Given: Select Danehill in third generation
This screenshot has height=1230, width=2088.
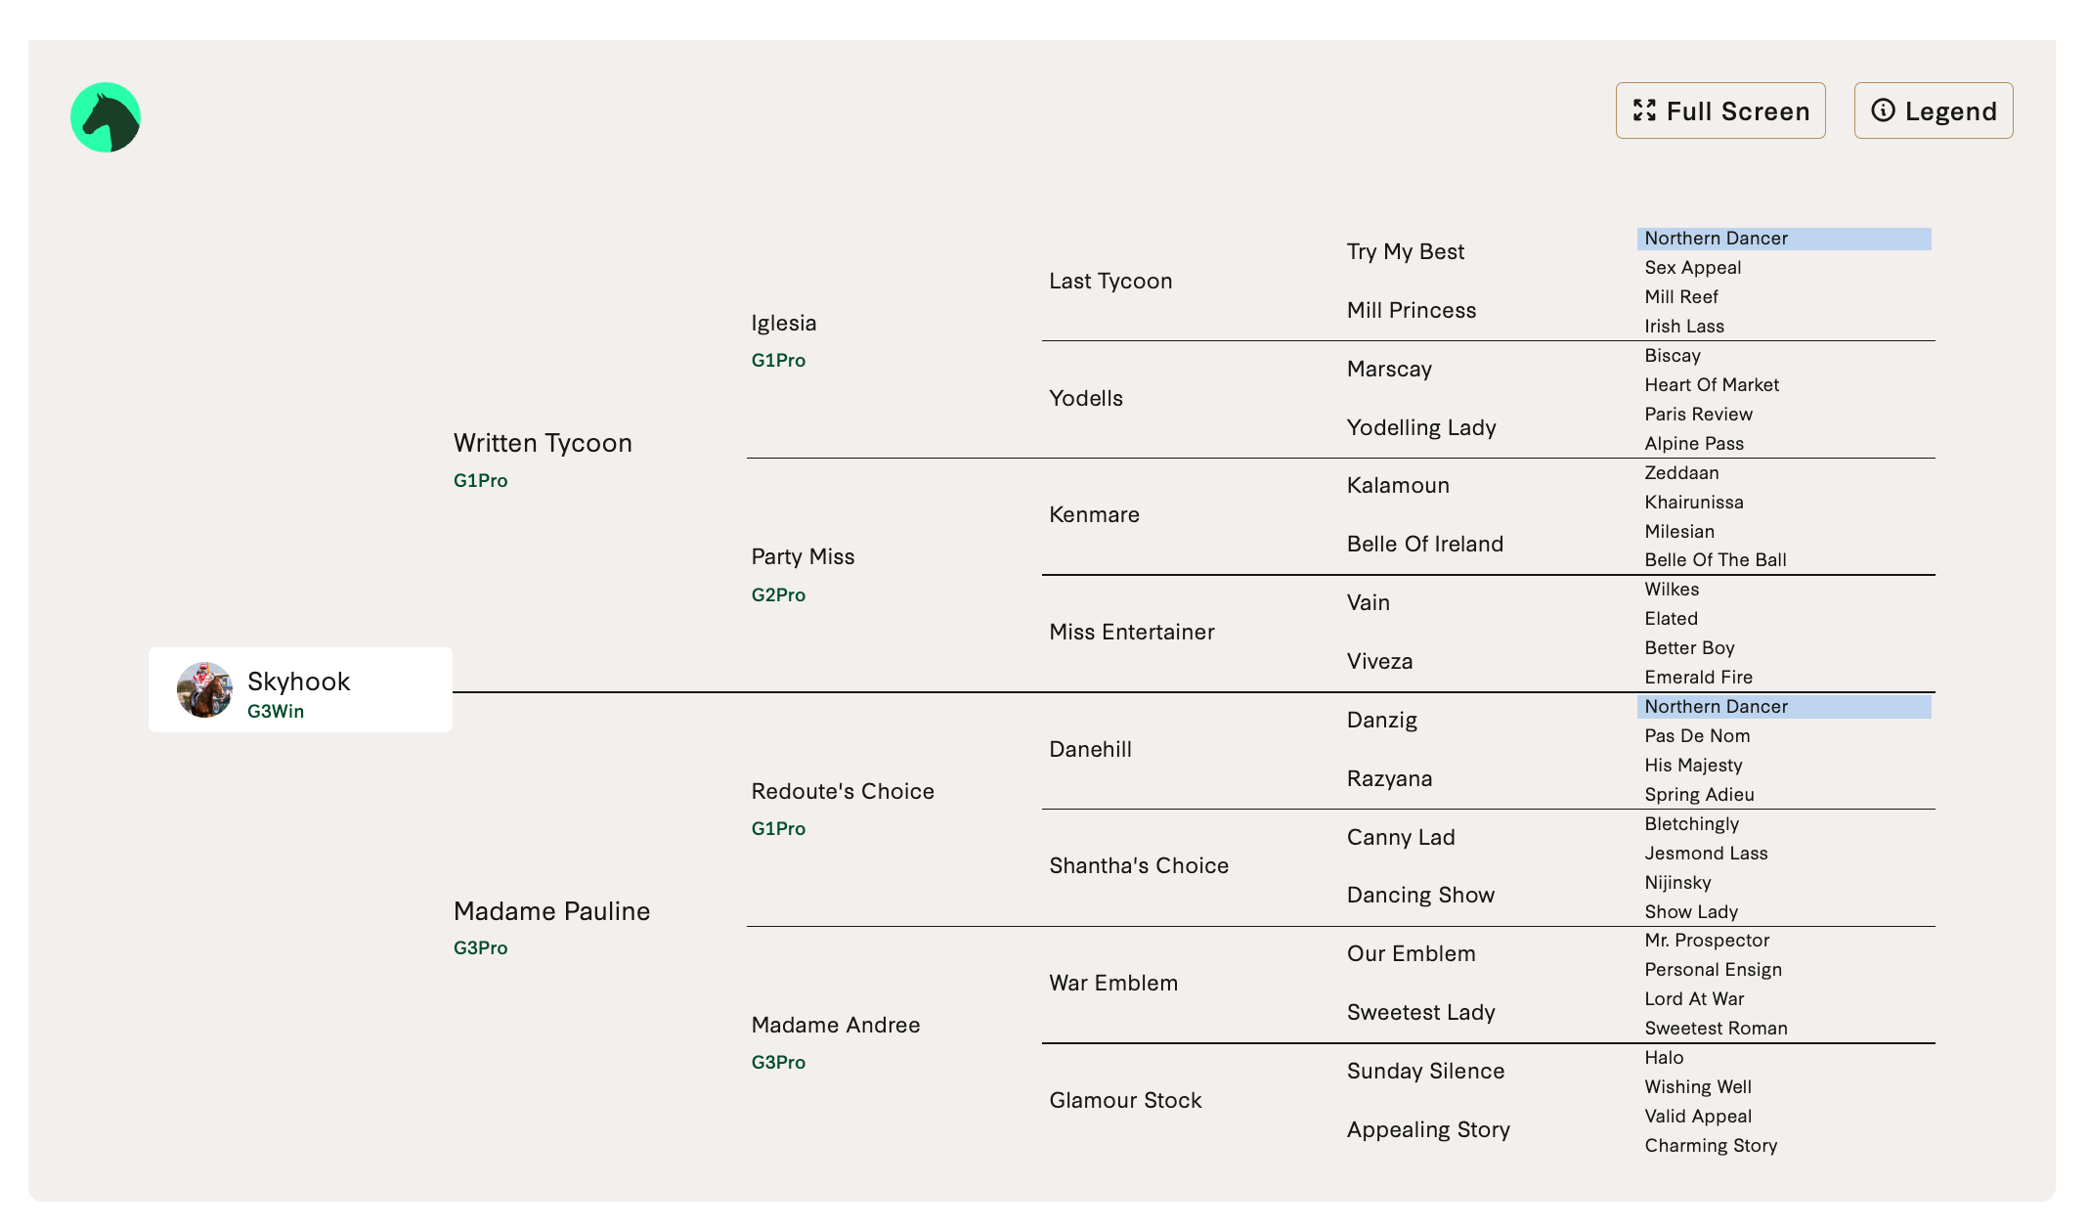Looking at the screenshot, I should tap(1090, 749).
